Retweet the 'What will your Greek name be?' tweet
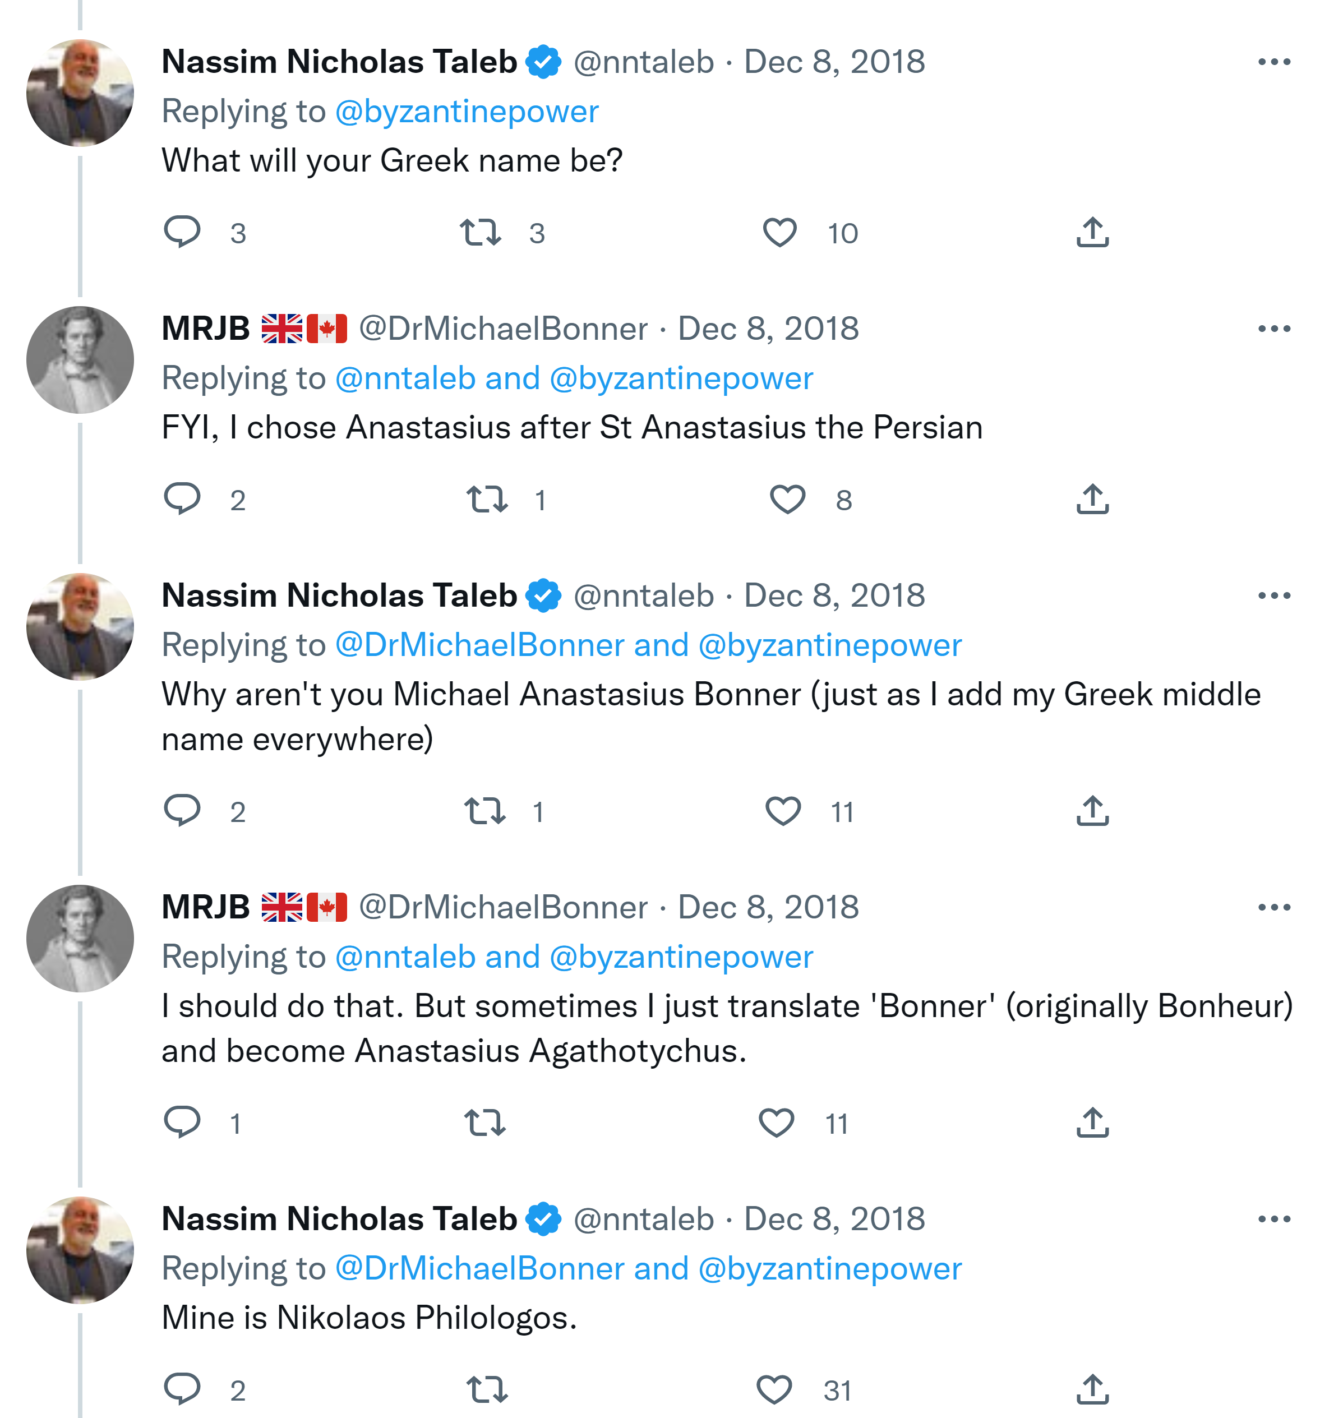The width and height of the screenshot is (1320, 1418). (480, 233)
